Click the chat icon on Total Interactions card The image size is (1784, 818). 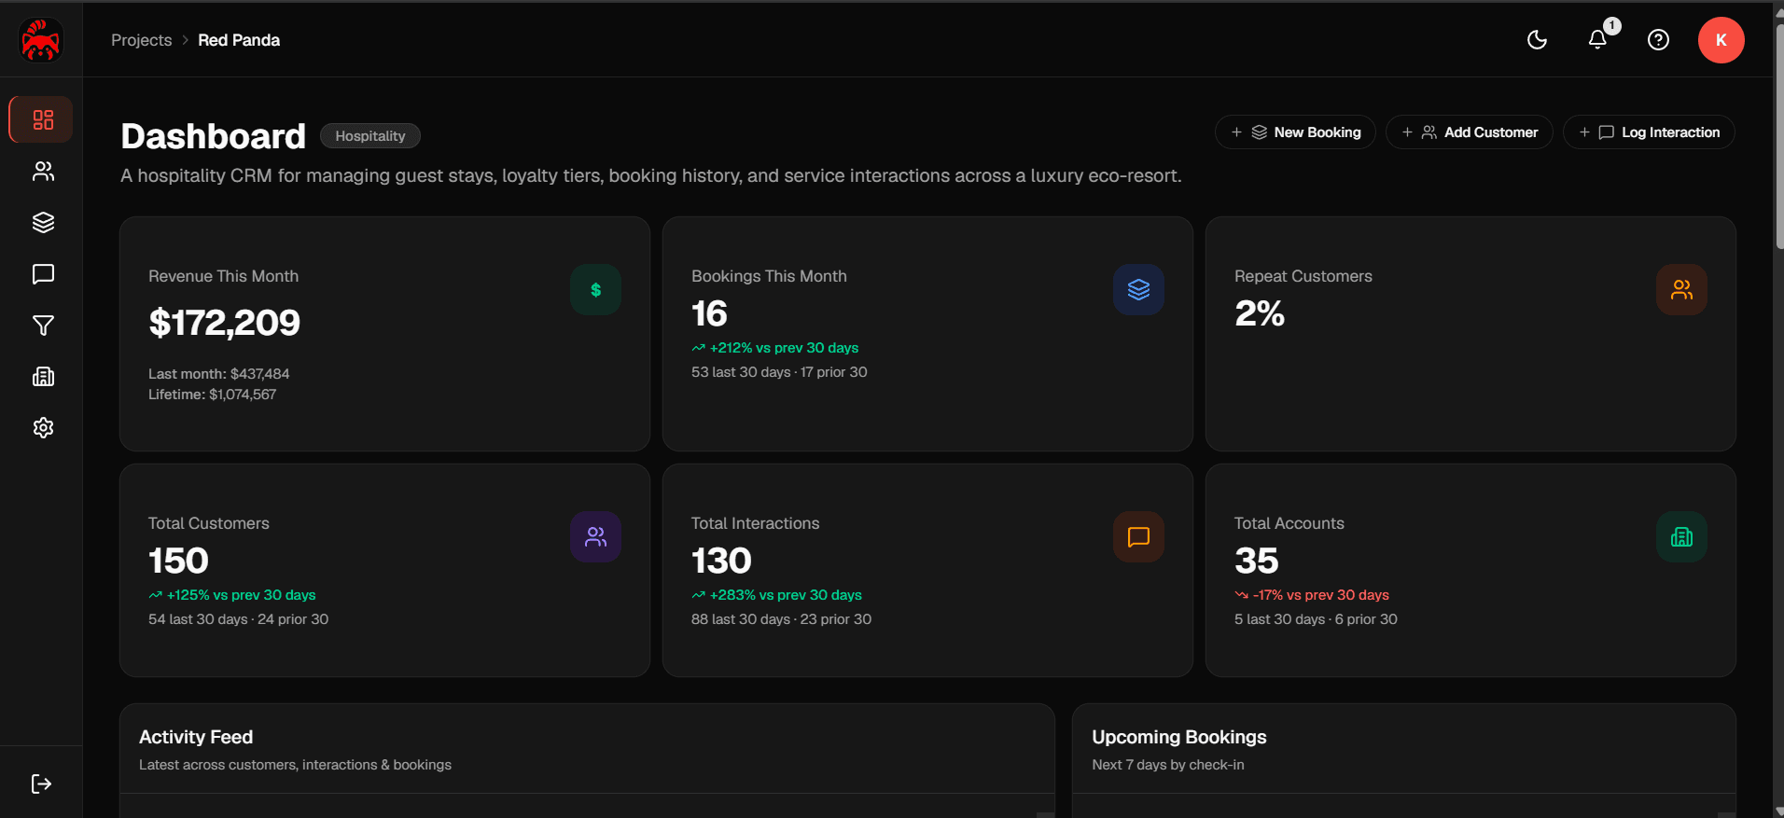[x=1138, y=537]
